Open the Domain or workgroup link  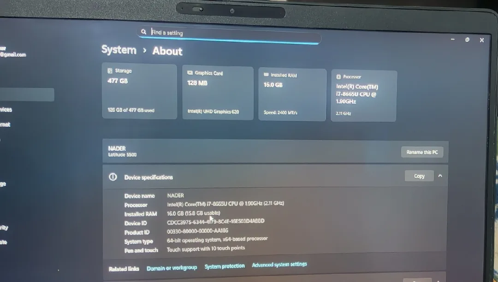click(x=172, y=267)
